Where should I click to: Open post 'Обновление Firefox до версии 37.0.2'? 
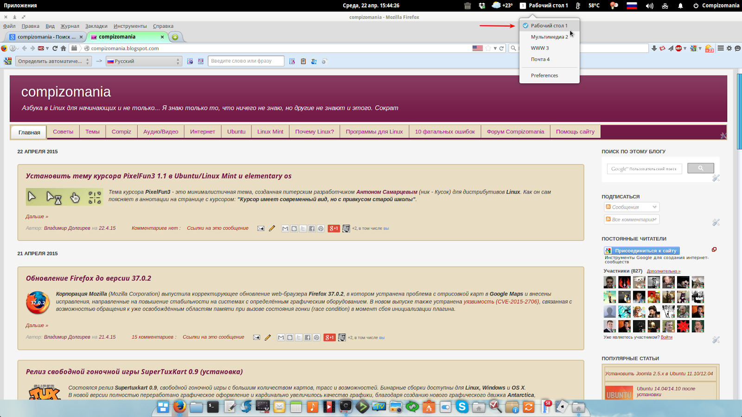tap(89, 278)
